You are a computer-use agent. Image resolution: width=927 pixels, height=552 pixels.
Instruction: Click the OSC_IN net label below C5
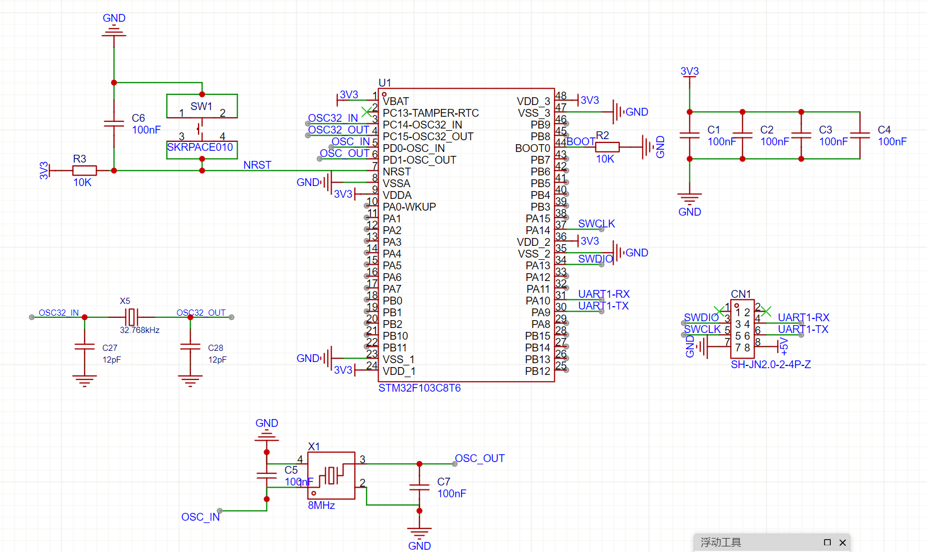click(x=200, y=517)
